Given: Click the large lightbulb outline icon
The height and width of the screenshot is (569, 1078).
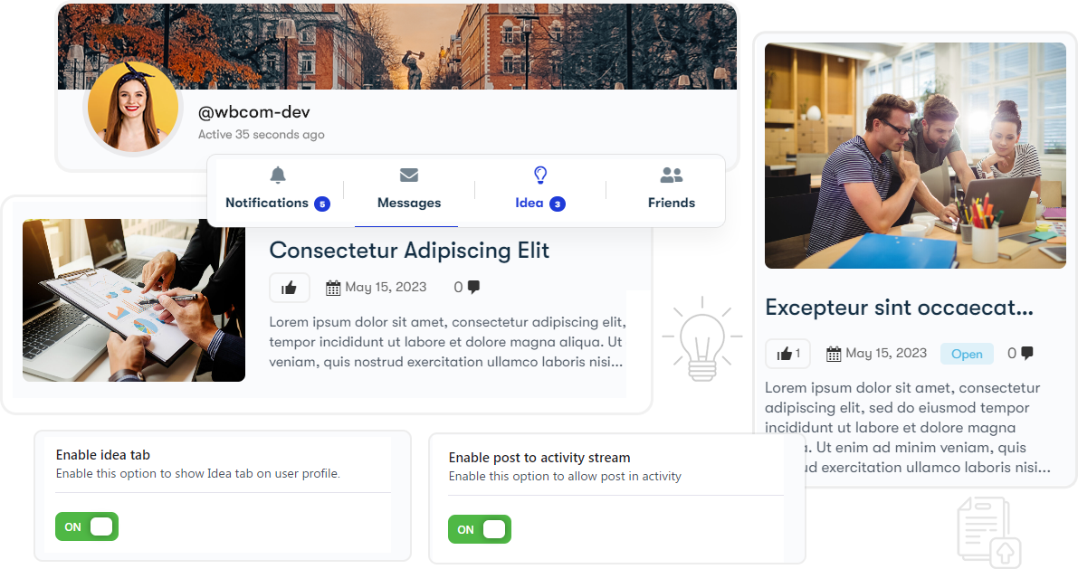Looking at the screenshot, I should 702,339.
